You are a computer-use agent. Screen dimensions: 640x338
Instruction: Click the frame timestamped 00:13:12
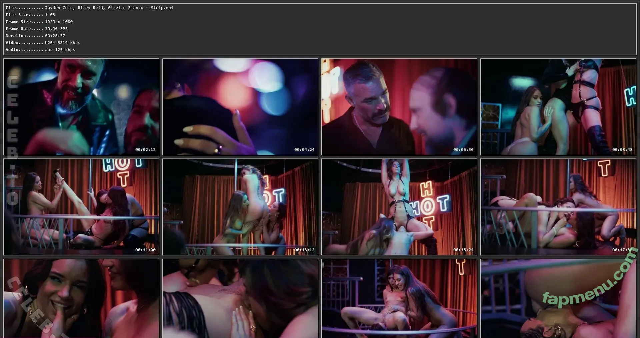coord(240,207)
